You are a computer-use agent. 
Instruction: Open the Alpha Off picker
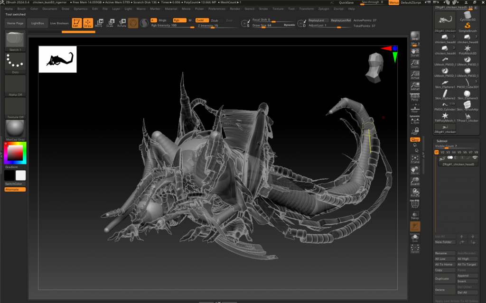tap(15, 86)
